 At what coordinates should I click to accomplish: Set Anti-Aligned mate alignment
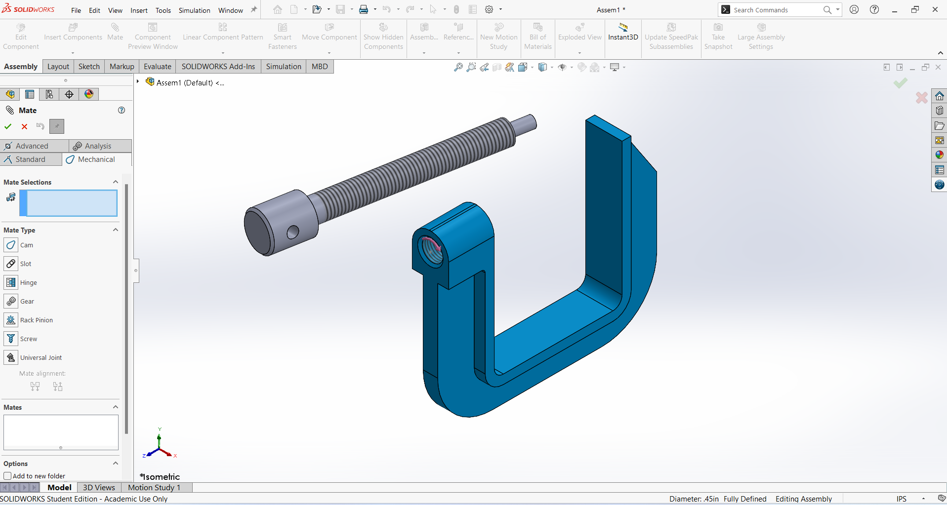[58, 387]
